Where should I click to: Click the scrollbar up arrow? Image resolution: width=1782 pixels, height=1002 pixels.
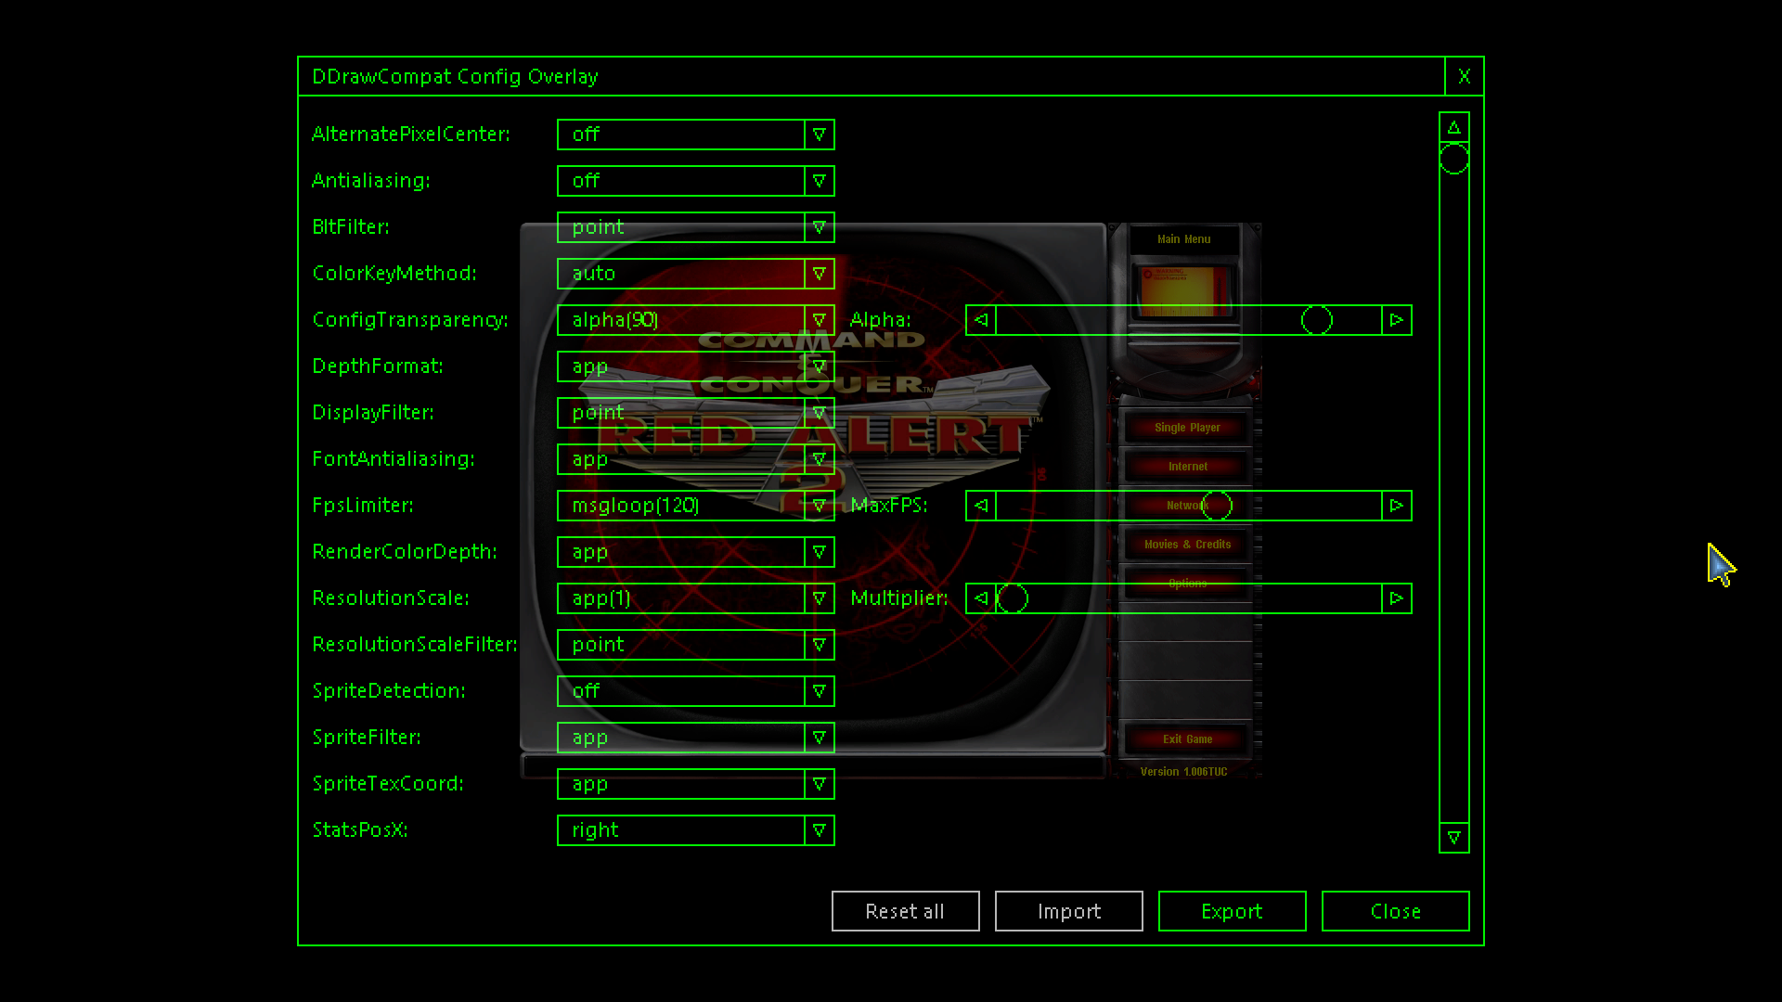(1453, 127)
